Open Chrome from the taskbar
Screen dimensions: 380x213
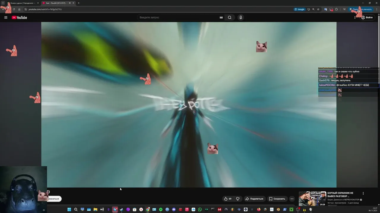tap(148, 209)
